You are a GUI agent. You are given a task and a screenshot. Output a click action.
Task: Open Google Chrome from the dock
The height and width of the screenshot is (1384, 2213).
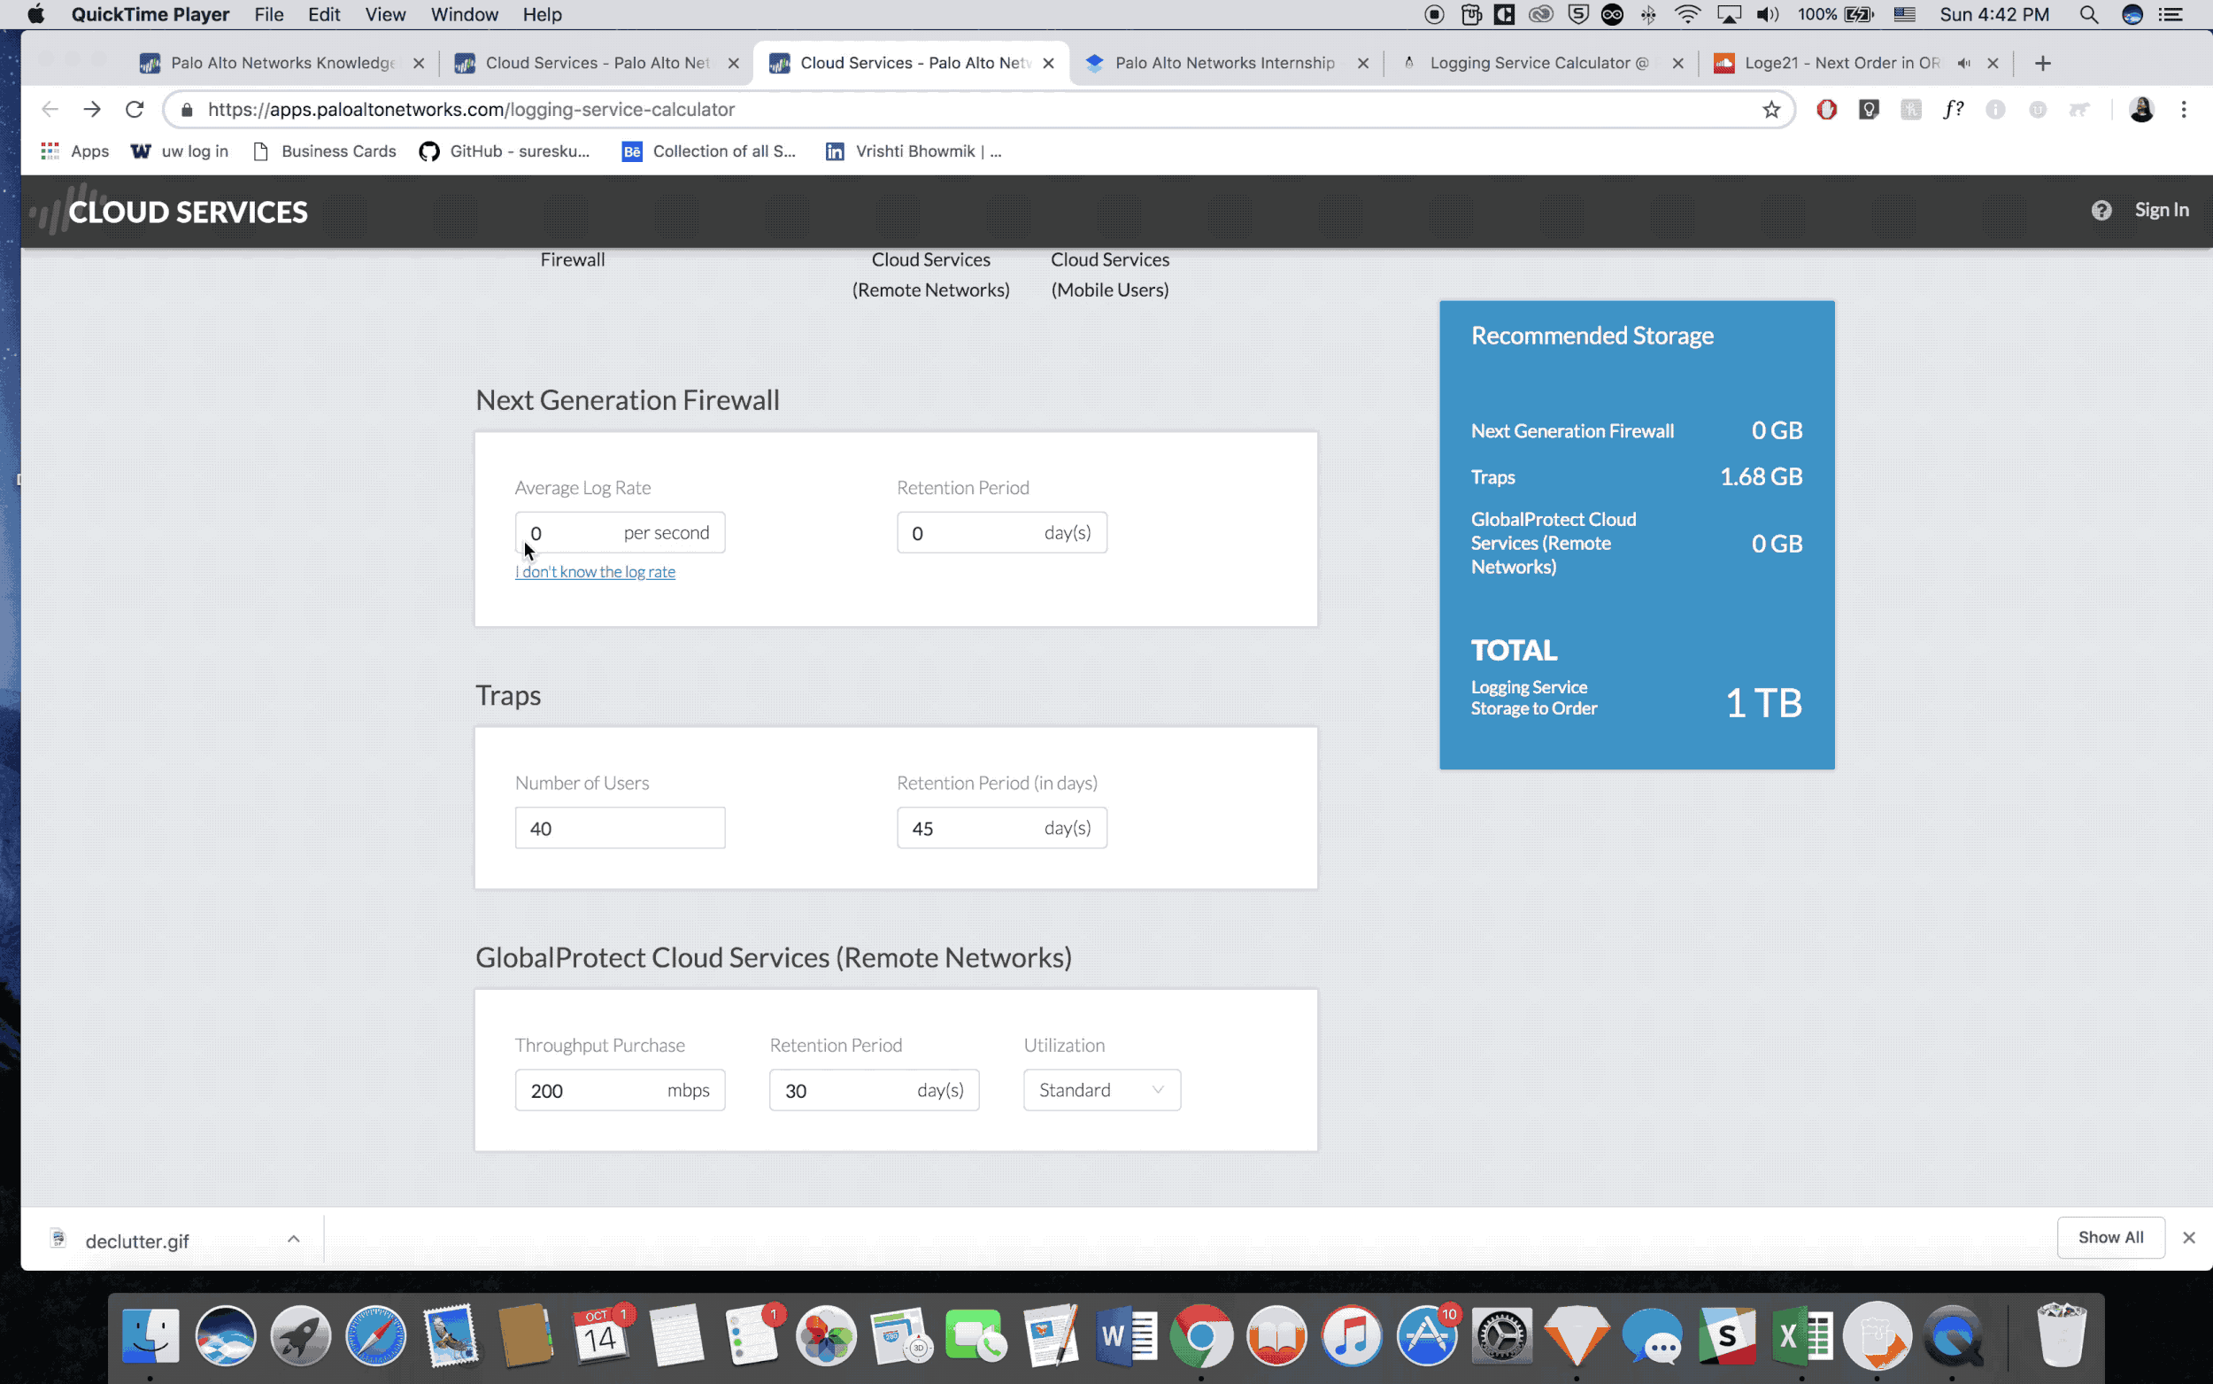click(1201, 1336)
